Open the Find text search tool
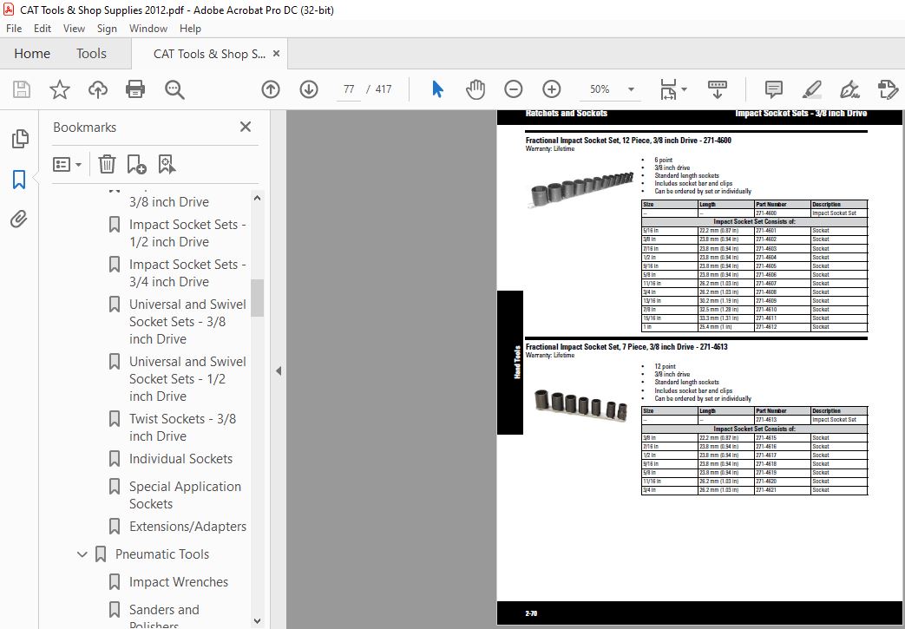Screen dimensions: 905x629 click(174, 89)
